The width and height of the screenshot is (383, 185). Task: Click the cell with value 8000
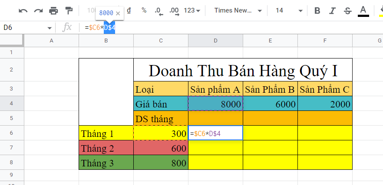215,104
